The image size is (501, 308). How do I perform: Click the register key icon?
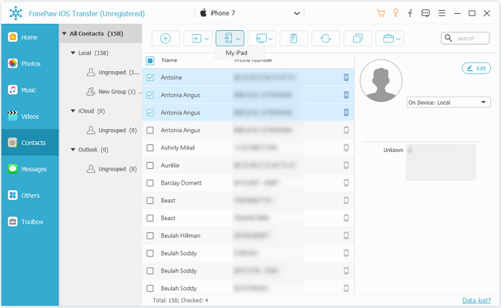pyautogui.click(x=395, y=13)
